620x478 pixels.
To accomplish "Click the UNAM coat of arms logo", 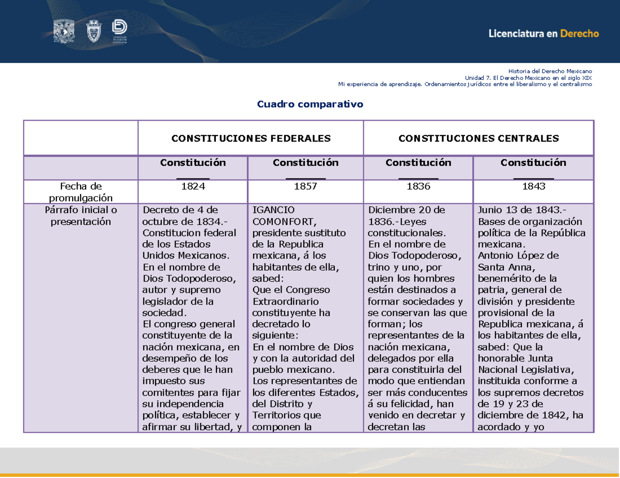I will 63,31.
